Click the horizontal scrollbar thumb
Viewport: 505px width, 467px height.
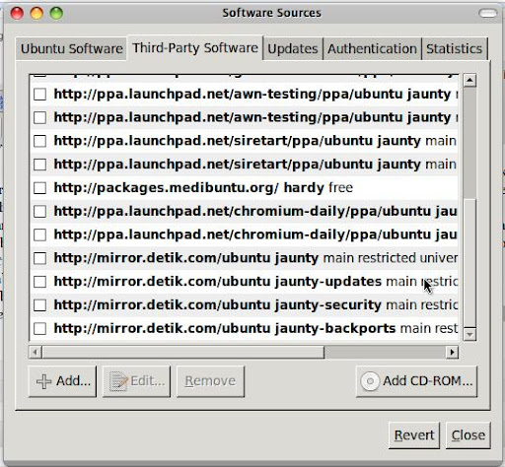click(183, 352)
